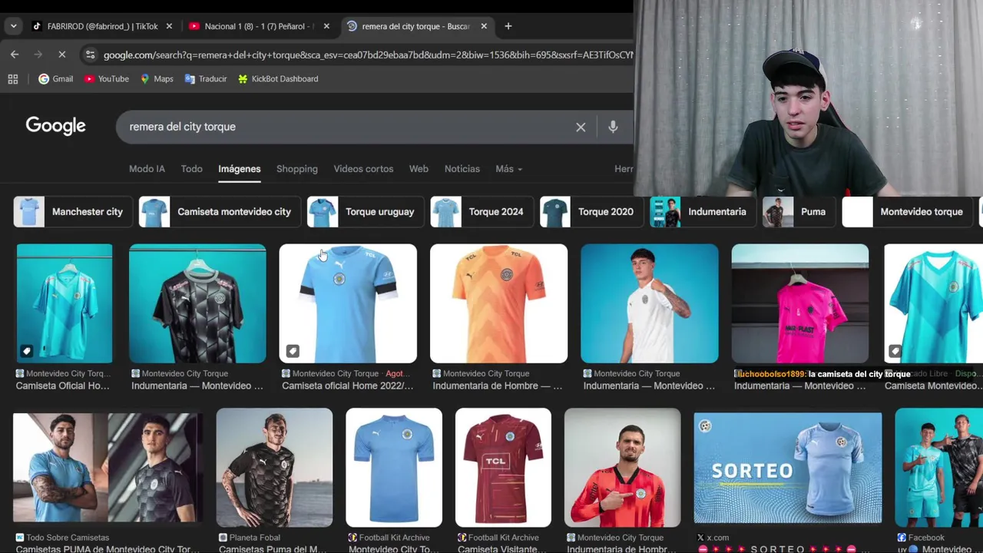Filter by Manchester city chip
The height and width of the screenshot is (553, 983).
(x=72, y=212)
